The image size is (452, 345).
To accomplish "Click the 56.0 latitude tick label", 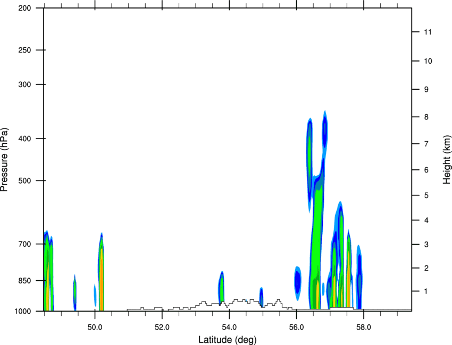I will point(296,327).
